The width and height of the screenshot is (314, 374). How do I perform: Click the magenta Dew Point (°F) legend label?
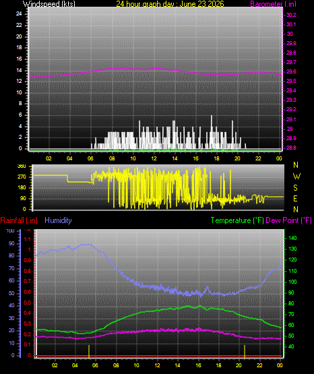pyautogui.click(x=288, y=220)
